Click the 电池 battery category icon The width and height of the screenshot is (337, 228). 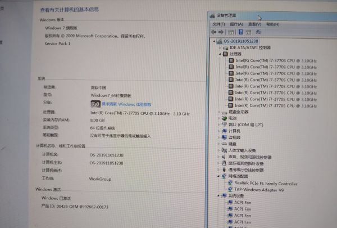pos(224,118)
